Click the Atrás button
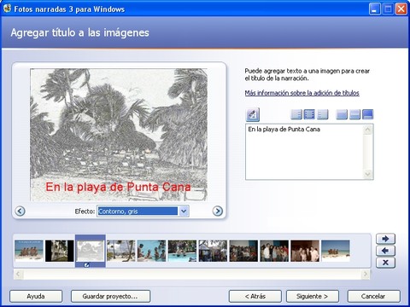 point(255,296)
